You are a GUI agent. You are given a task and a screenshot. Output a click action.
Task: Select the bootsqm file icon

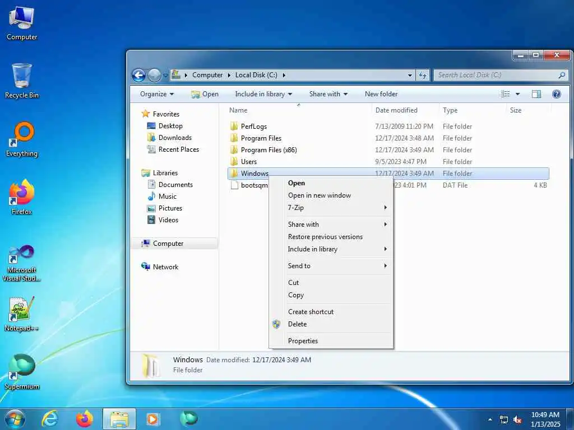click(x=234, y=185)
